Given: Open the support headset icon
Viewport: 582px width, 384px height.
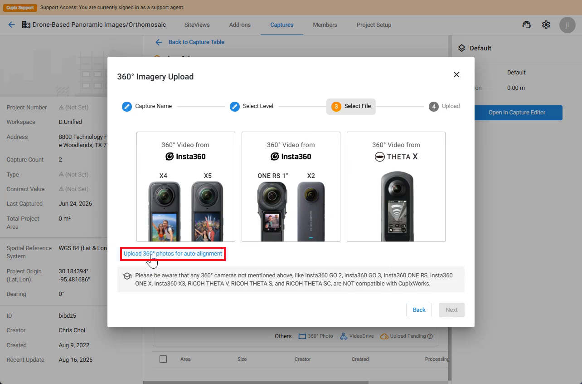Looking at the screenshot, I should 526,25.
